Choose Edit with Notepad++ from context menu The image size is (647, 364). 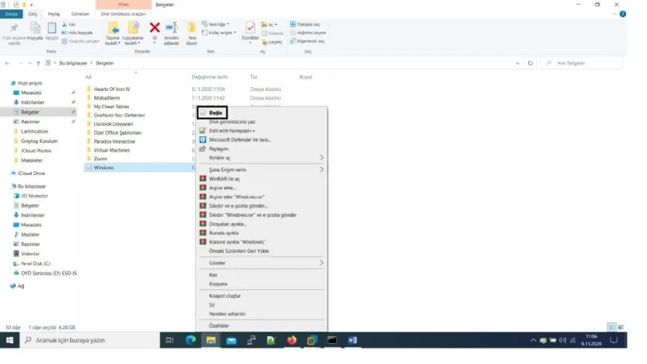click(x=231, y=130)
